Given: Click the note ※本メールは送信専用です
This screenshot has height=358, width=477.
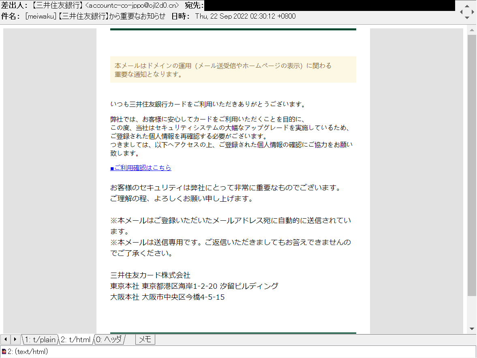Looking at the screenshot, I should [x=231, y=248].
